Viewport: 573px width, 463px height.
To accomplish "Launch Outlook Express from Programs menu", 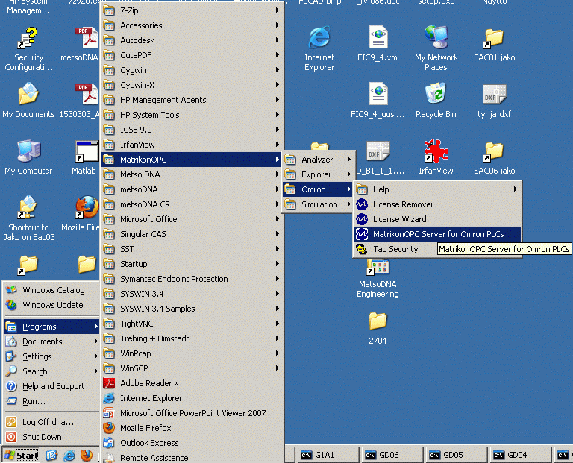I will [x=192, y=443].
